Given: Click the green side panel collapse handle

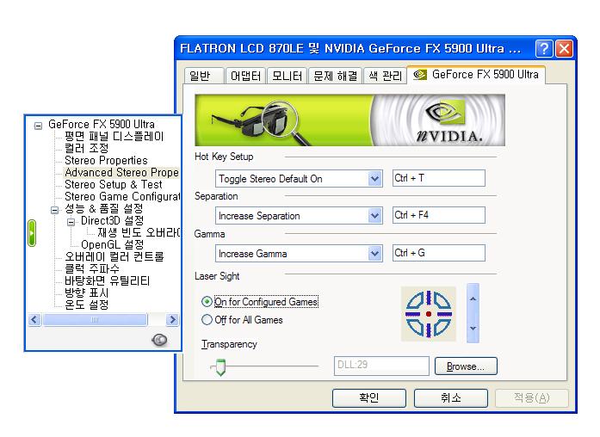Looking at the screenshot, I should pos(31,233).
